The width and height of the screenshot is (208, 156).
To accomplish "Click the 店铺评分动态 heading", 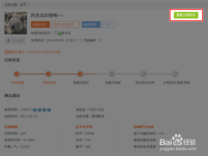I will click(x=144, y=127).
